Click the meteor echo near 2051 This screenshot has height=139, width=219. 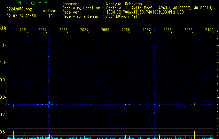(x=24, y=104)
